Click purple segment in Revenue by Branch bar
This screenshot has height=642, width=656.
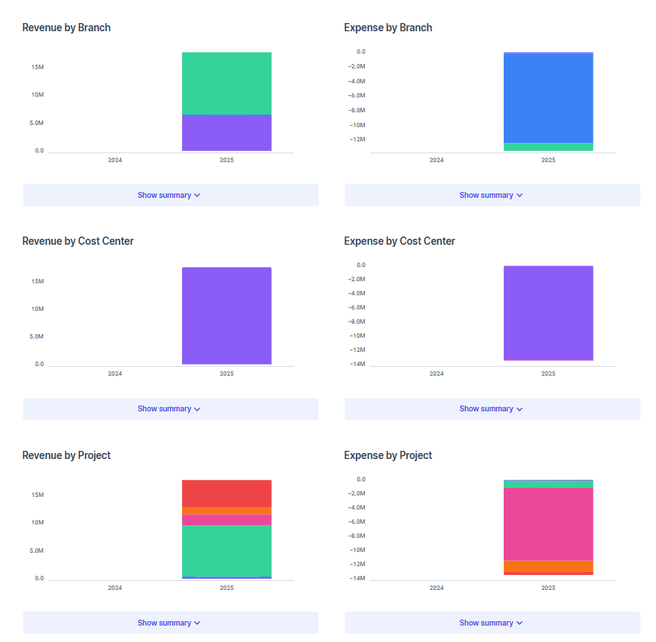click(x=227, y=133)
